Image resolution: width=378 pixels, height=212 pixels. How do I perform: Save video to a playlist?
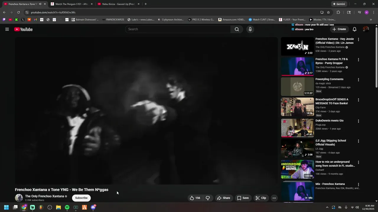click(x=243, y=198)
